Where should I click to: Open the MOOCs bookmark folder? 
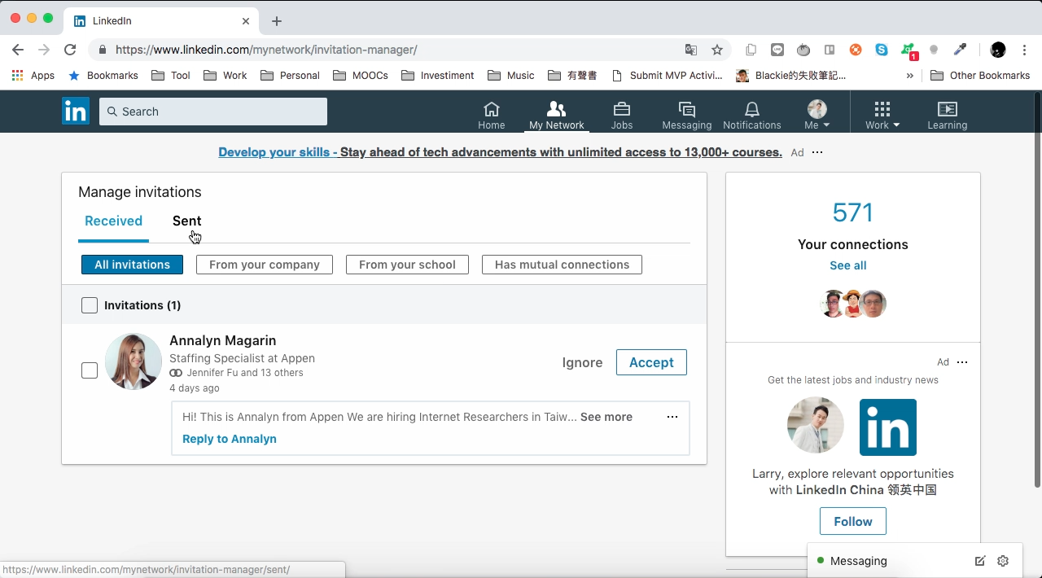point(361,76)
